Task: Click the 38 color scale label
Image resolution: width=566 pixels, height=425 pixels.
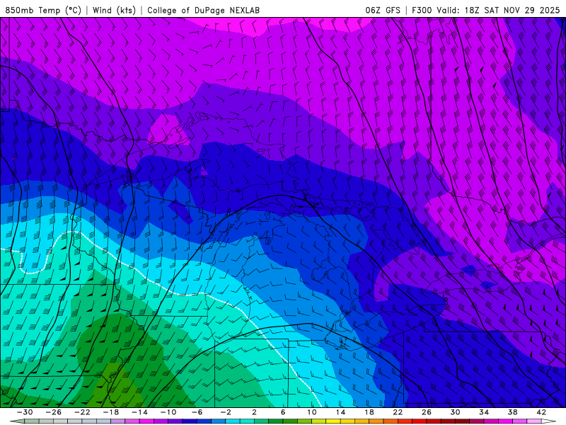Action: click(x=512, y=412)
